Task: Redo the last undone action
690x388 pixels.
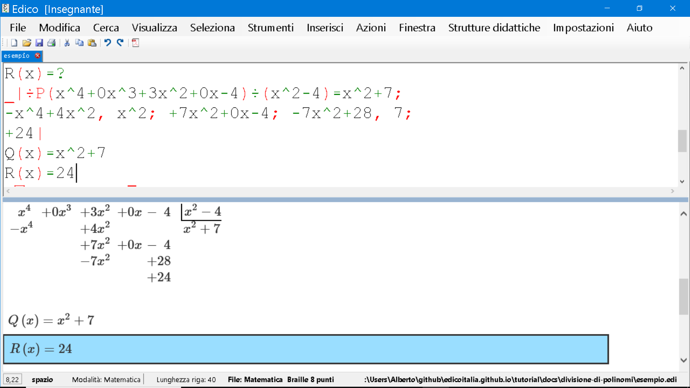Action: point(120,43)
